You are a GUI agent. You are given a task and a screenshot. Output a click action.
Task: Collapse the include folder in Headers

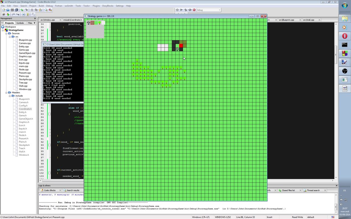point(10,96)
